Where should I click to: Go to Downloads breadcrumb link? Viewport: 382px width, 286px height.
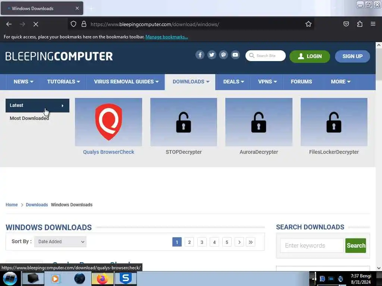[x=37, y=205]
